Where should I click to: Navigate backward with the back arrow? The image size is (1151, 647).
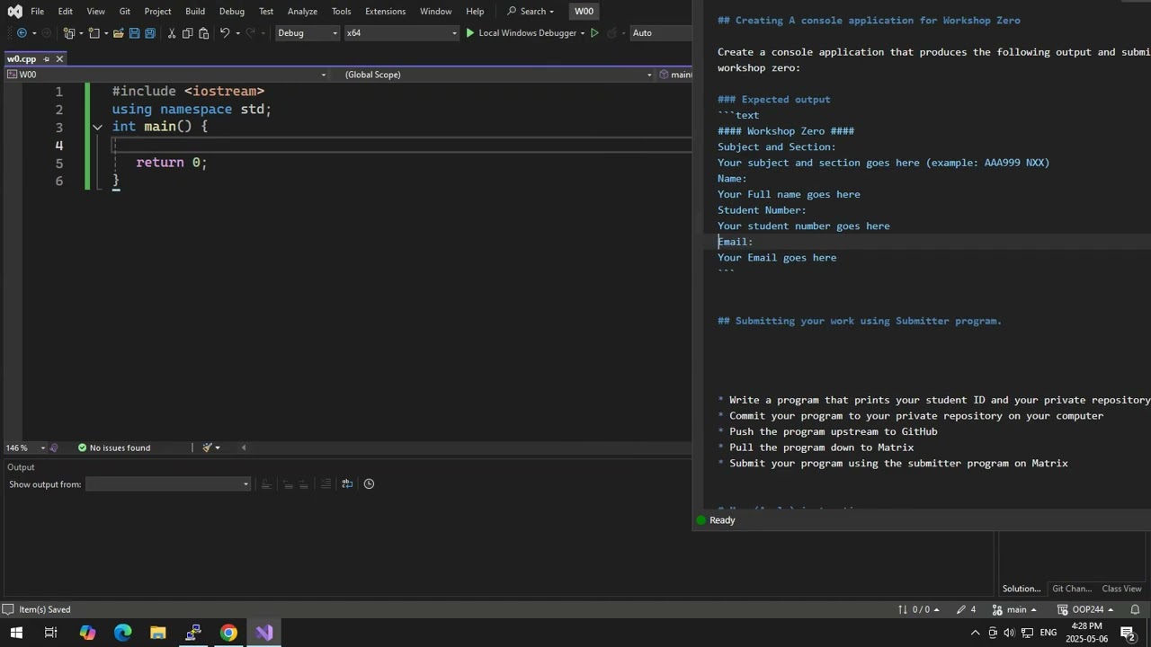(x=22, y=33)
